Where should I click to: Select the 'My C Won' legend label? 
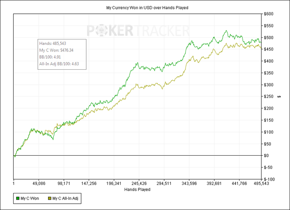tap(30, 198)
